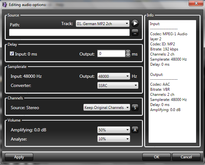The image size is (205, 165).
Task: Open the Analyse 10% dropdown
Action: (x=113, y=139)
